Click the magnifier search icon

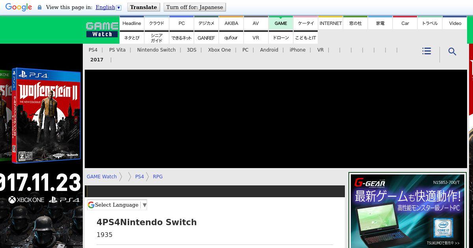pyautogui.click(x=452, y=52)
